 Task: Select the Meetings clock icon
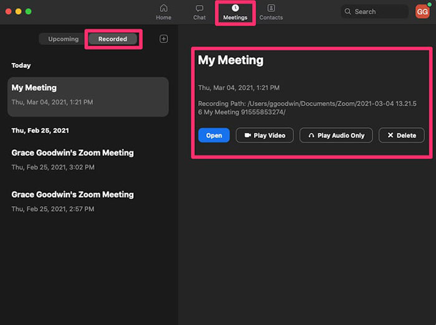235,8
